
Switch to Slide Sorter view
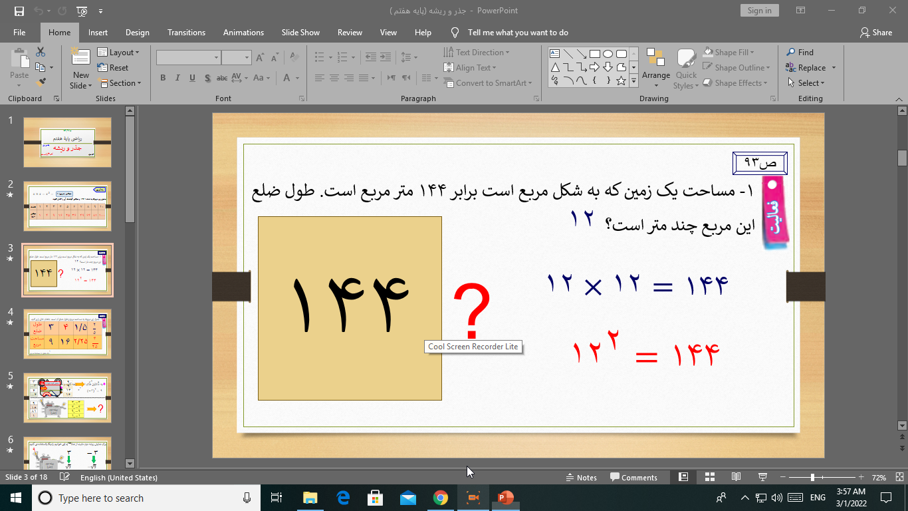(x=709, y=477)
